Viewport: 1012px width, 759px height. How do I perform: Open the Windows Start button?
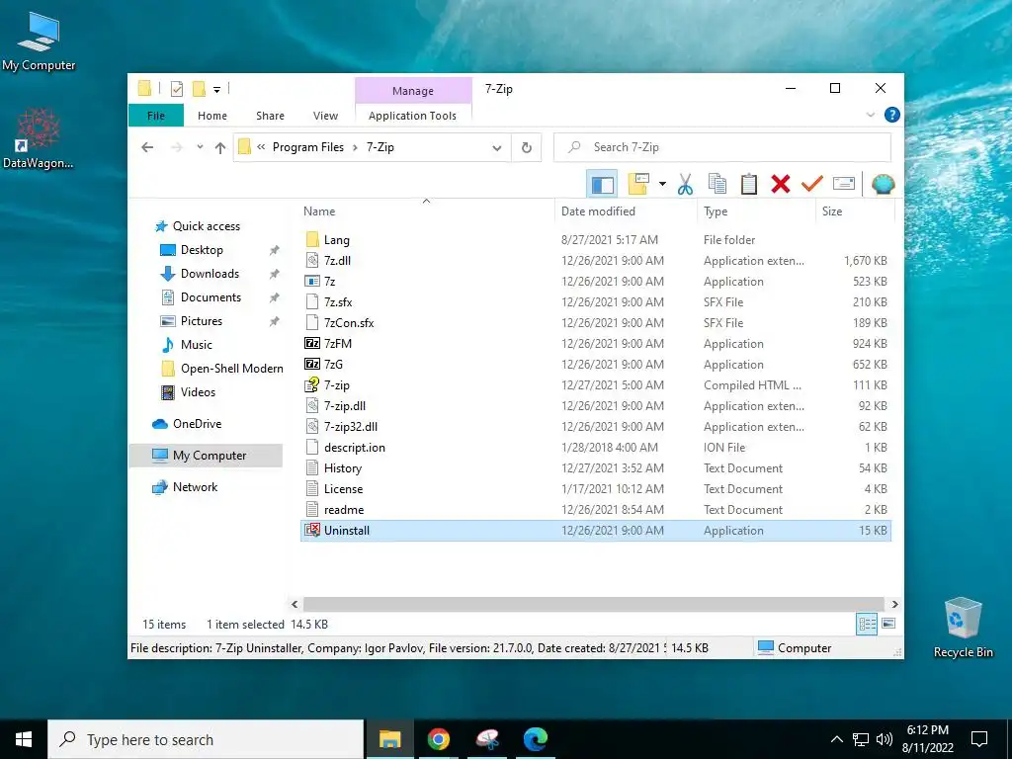[24, 739]
